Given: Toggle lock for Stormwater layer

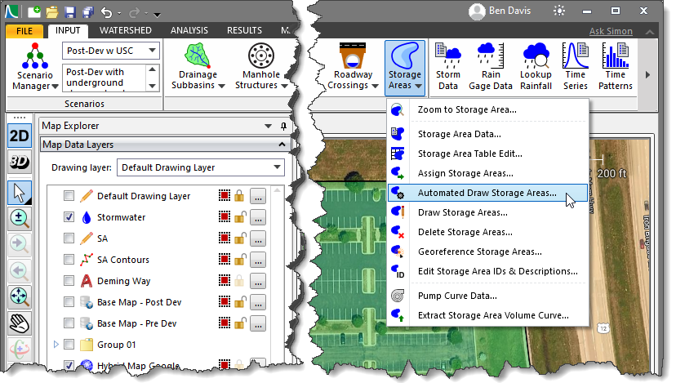Looking at the screenshot, I should tap(240, 217).
